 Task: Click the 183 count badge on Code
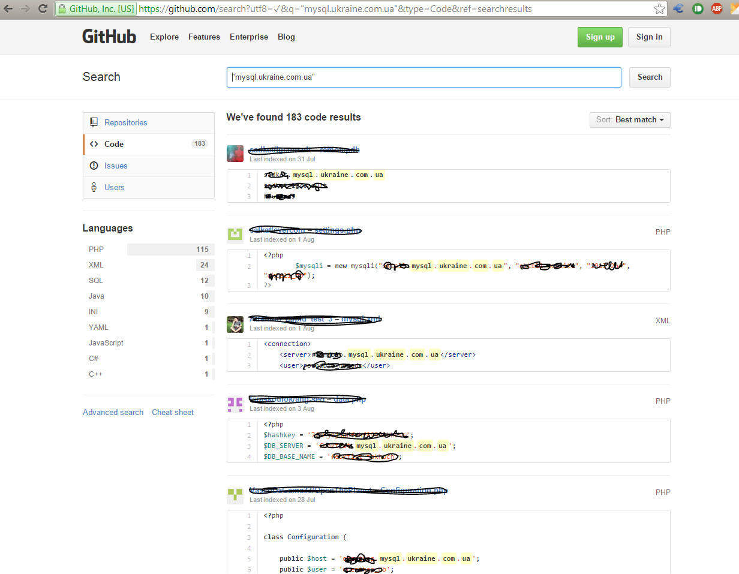200,144
